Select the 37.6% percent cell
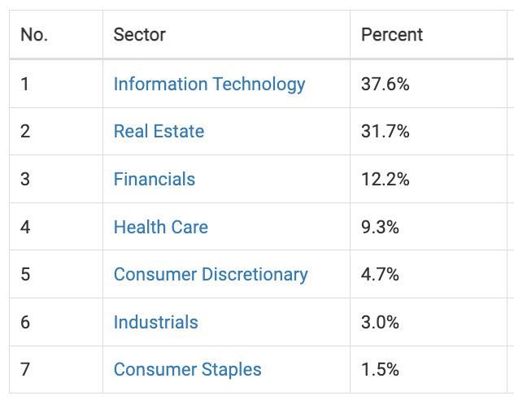This screenshot has height=400, width=514. (x=385, y=84)
